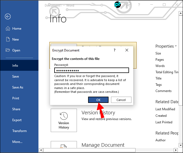Viewport: 183px width, 153px height.
Task: Select the Info tab
Action: pyautogui.click(x=19, y=66)
